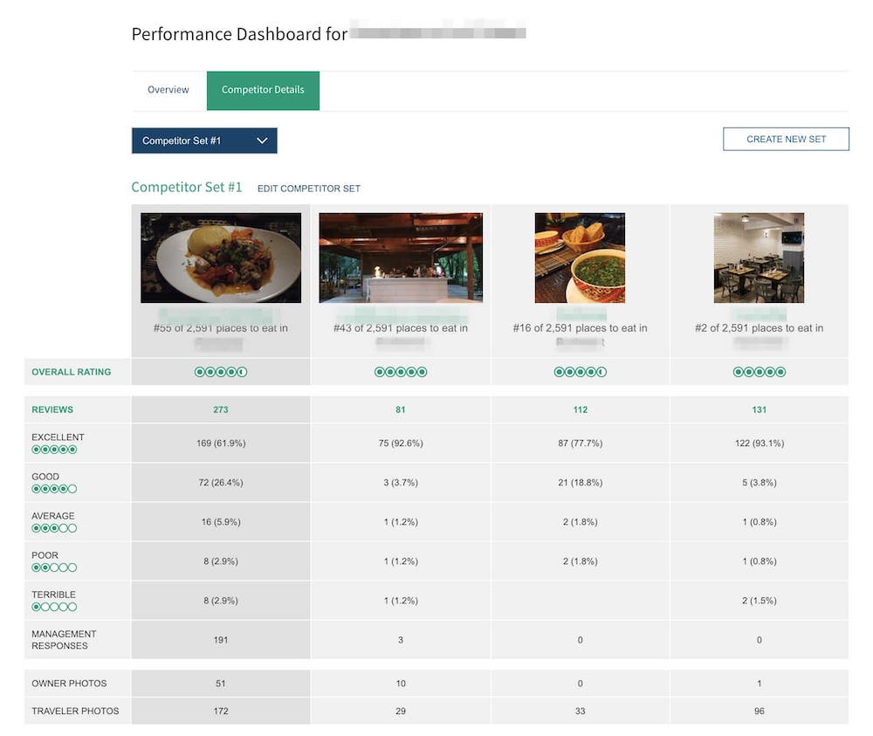Open the green soup bowl photo
Image resolution: width=873 pixels, height=736 pixels.
click(580, 258)
